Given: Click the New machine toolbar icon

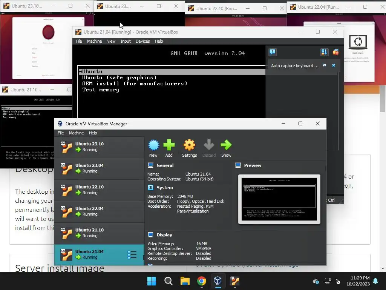Looking at the screenshot, I should click(x=154, y=145).
